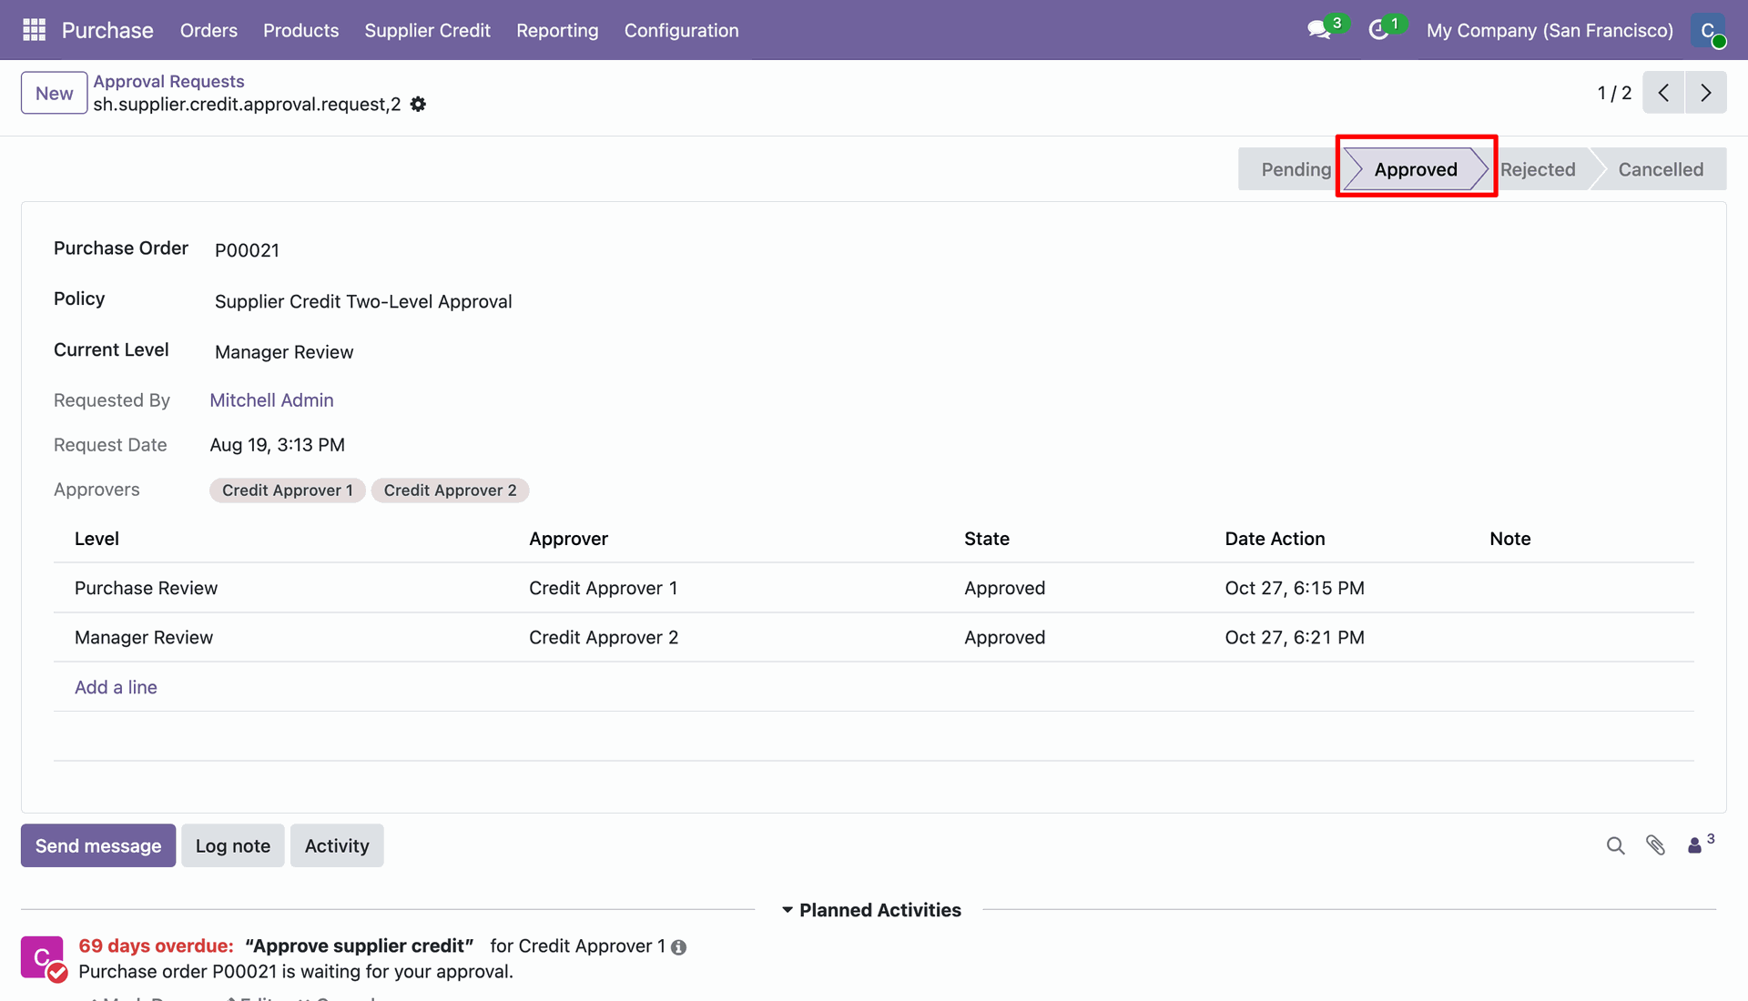Open the Purchase Review table row
This screenshot has width=1748, height=1001.
(x=873, y=588)
